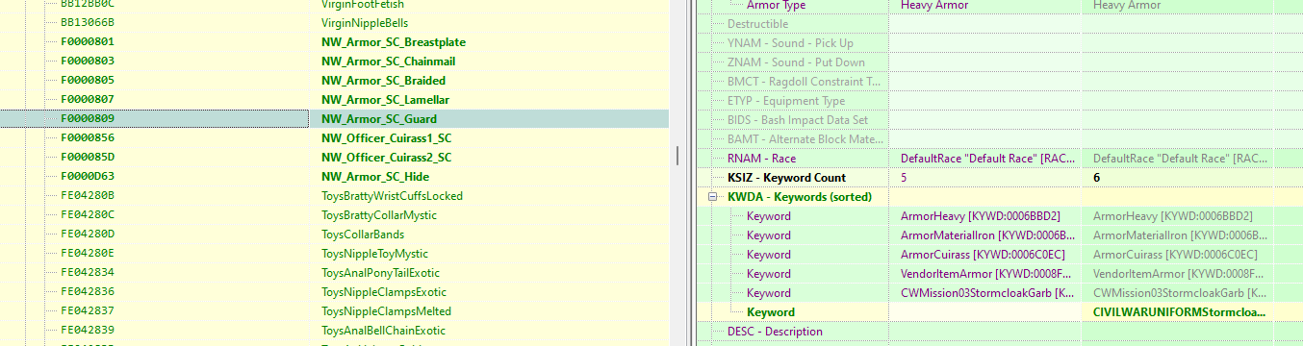1303x346 pixels.
Task: Select the NW_Officer_Cuirass1_SC record
Action: (x=386, y=138)
